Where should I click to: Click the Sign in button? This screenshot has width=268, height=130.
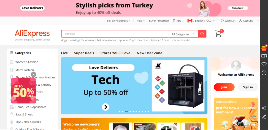click(248, 87)
